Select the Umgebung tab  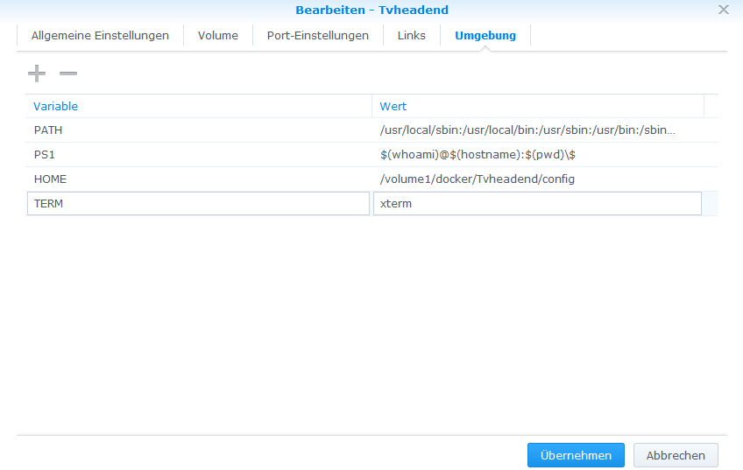pyautogui.click(x=485, y=36)
